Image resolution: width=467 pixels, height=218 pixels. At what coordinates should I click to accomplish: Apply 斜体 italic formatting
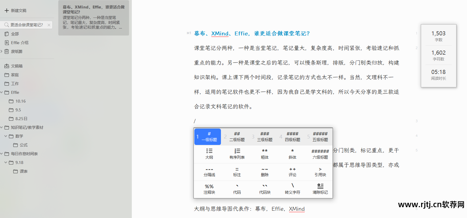pyautogui.click(x=292, y=154)
